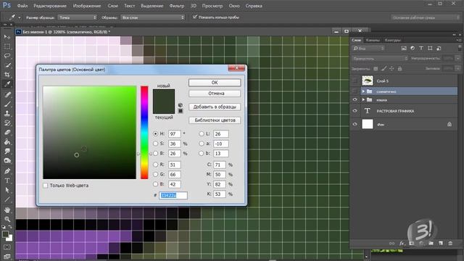Viewport: 464px width, 261px height.
Task: Switch to the Каналы tab
Action: pyautogui.click(x=373, y=41)
